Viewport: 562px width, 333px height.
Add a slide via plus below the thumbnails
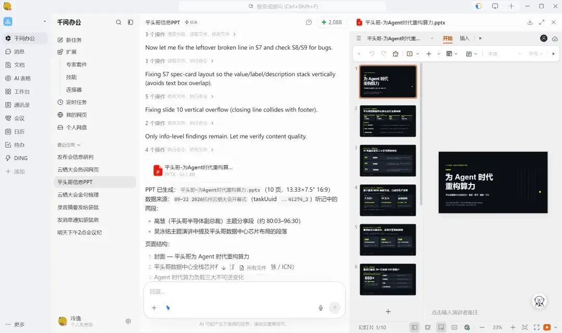click(388, 312)
